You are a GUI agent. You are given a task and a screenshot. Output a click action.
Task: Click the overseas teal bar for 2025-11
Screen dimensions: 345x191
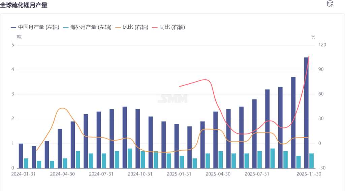(312, 161)
